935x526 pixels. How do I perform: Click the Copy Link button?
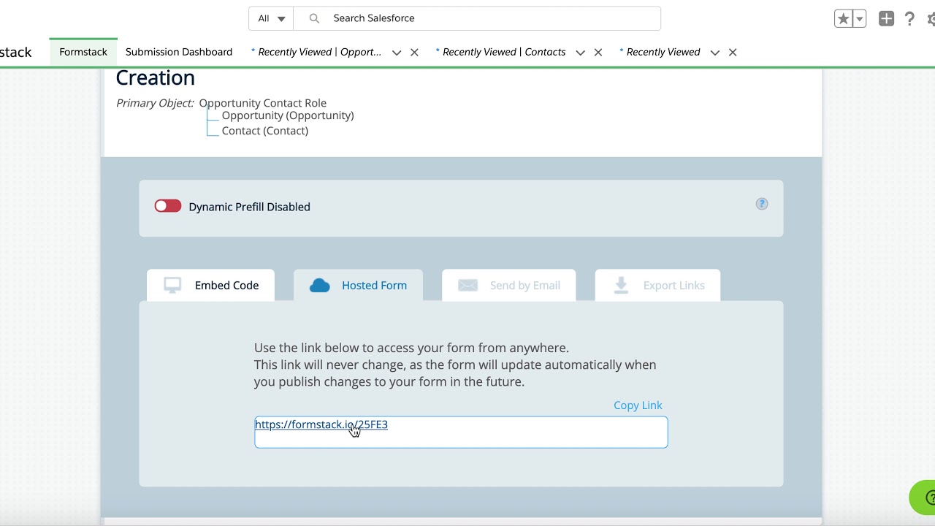[x=638, y=405]
